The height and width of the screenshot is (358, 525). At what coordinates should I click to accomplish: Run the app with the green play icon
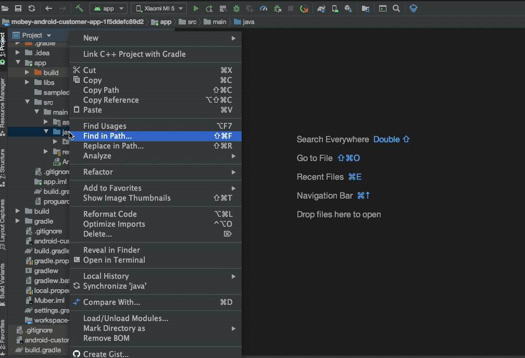[196, 8]
